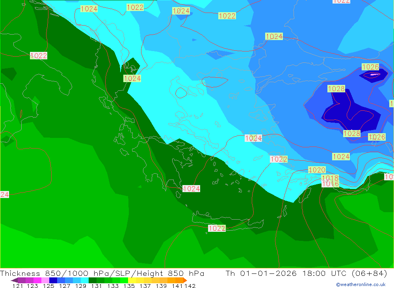Click the 'Th 01-01-2026 18:00 UTC (06+84)' timestamp
Viewport: 394px width, 288px height.
pyautogui.click(x=306, y=273)
